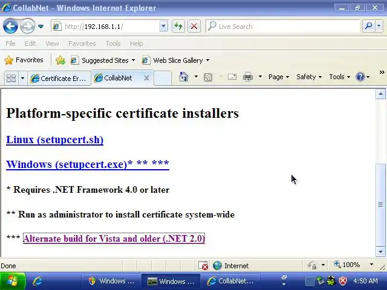Click into the Live Search box
The height and width of the screenshot is (290, 387).
283,27
